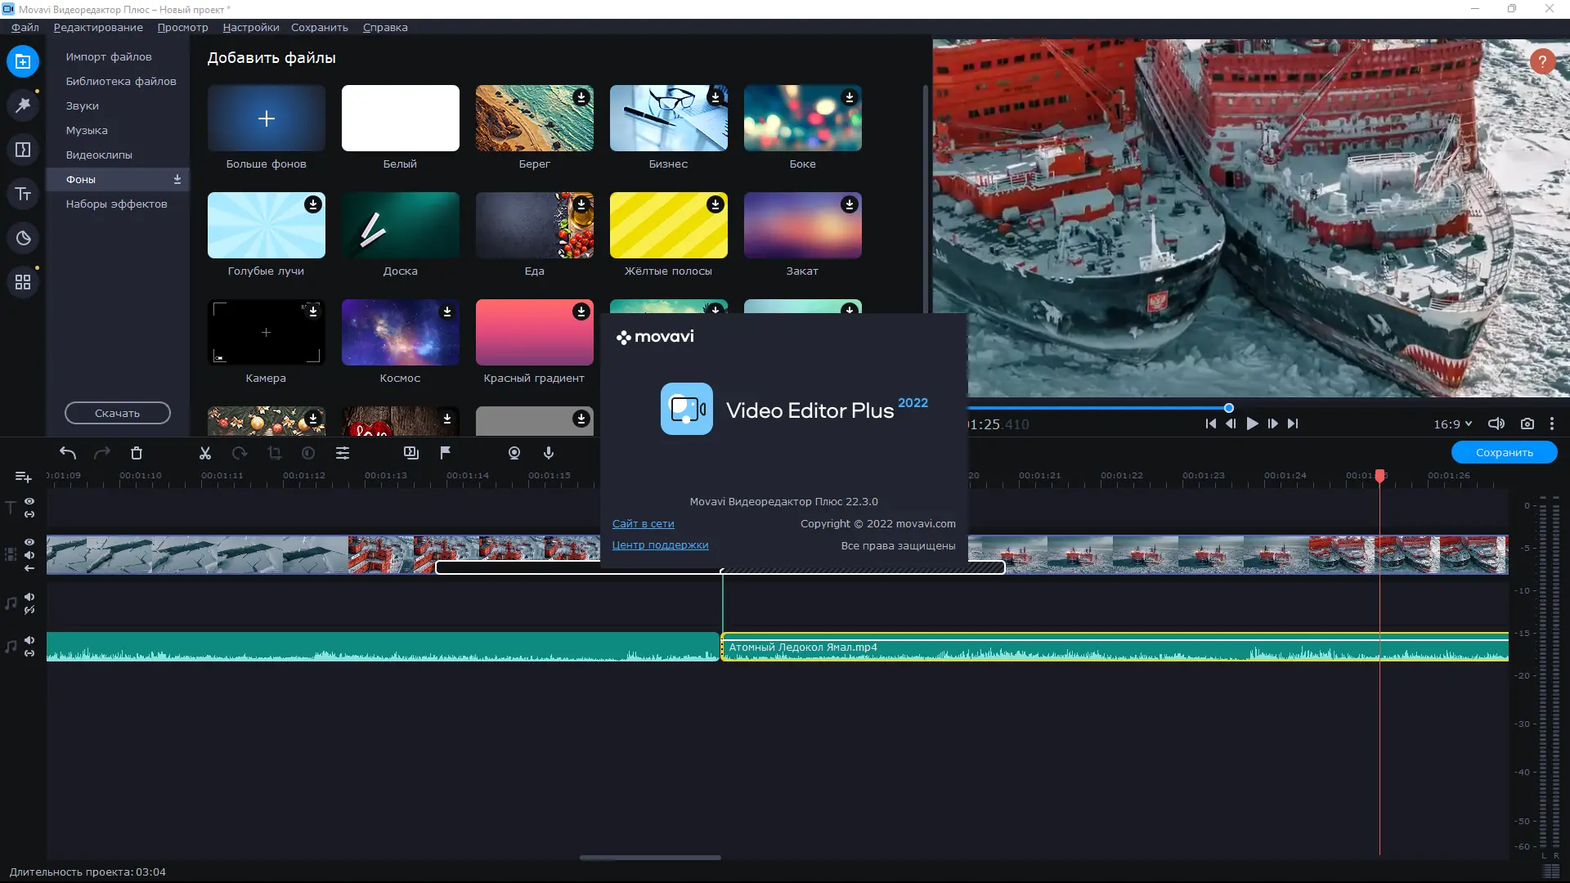Open the add-track menu above the timeline
Screen dimensions: 1570x883
[22, 477]
